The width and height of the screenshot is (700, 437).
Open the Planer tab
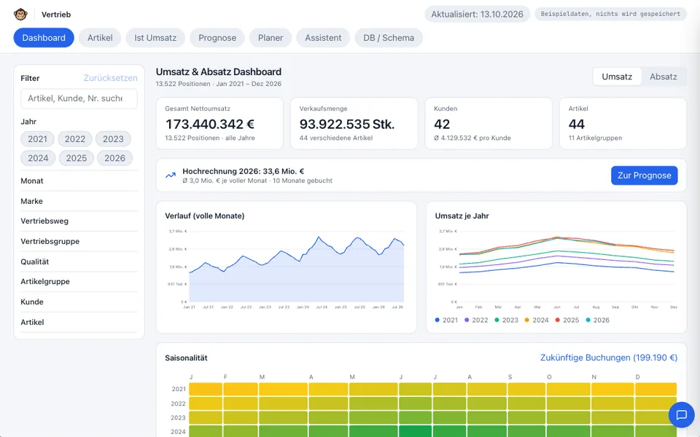pos(271,38)
